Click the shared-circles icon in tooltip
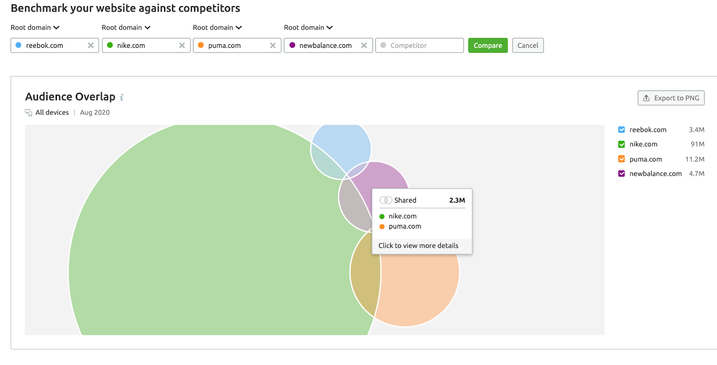Screen dimensions: 717x365 (x=386, y=200)
